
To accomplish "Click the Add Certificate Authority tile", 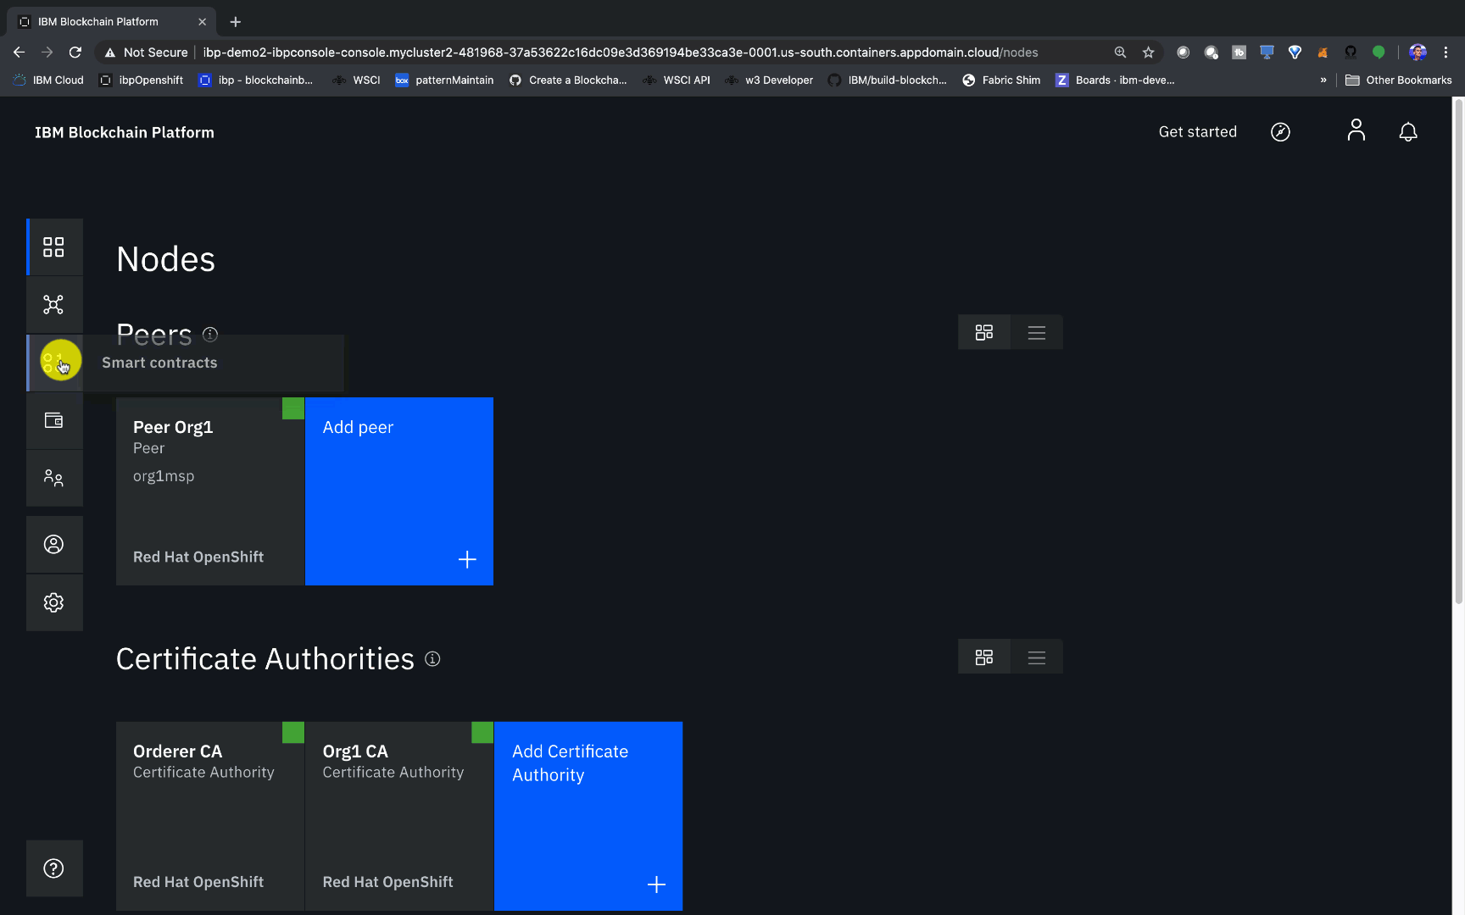I will [588, 816].
